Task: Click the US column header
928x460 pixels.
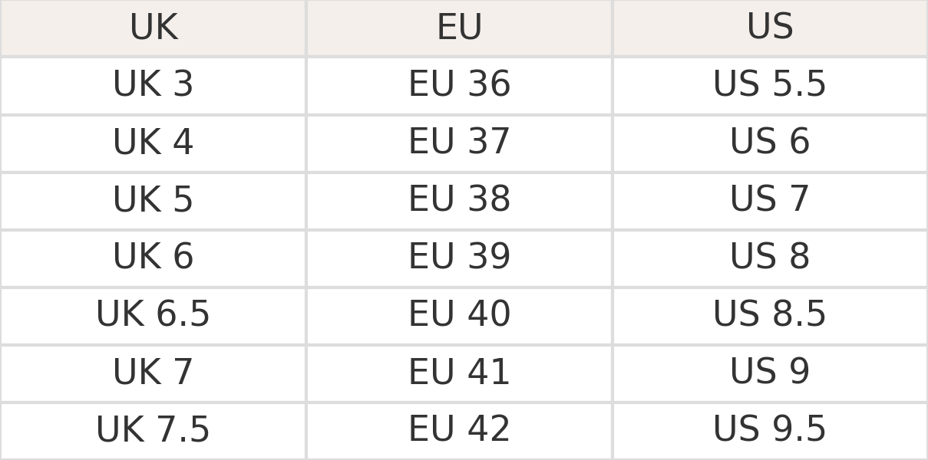Action: (x=770, y=28)
